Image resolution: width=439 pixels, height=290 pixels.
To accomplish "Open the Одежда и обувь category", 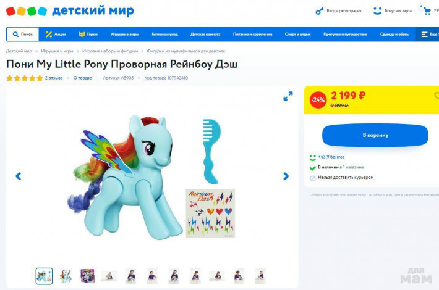I will point(394,34).
